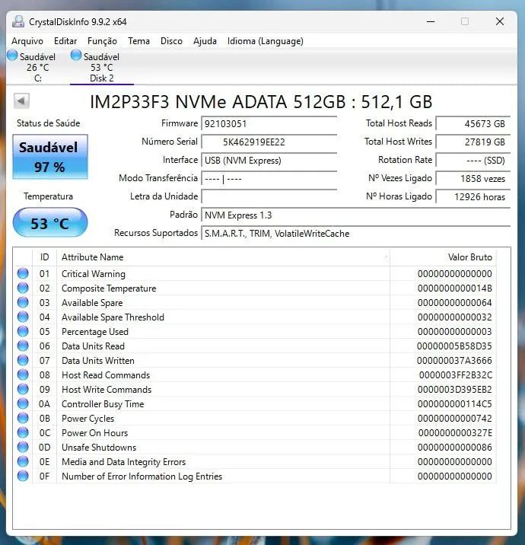
Task: Click the Firmware field 92103051
Action: click(269, 124)
